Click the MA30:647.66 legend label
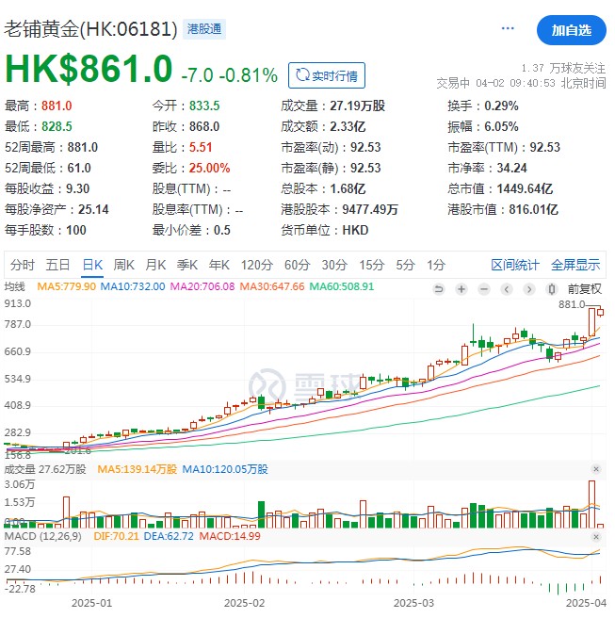615x618 pixels. point(272,286)
